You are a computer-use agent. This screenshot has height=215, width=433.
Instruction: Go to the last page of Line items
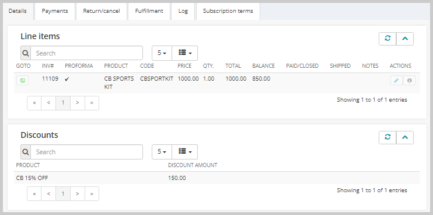[x=92, y=103]
